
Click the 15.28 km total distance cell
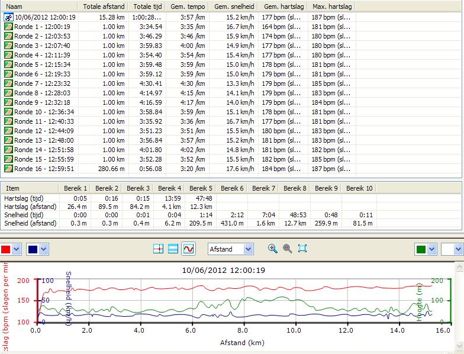[x=111, y=17]
